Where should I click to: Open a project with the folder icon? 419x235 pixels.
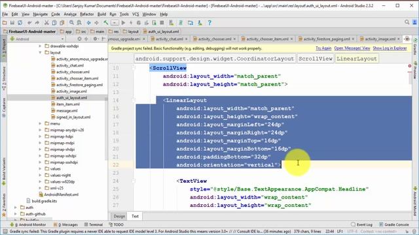click(x=5, y=23)
